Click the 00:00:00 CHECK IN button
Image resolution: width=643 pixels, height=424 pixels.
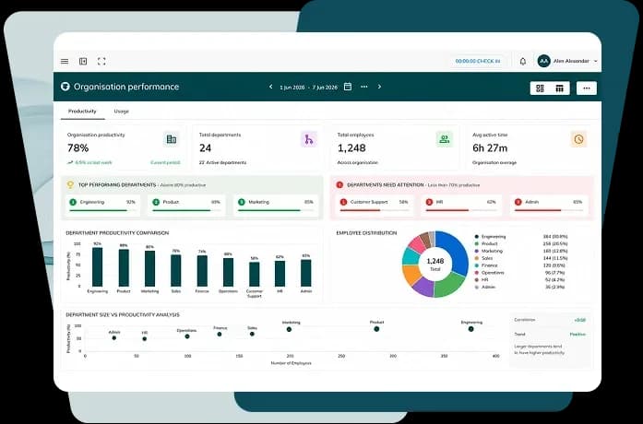click(478, 61)
